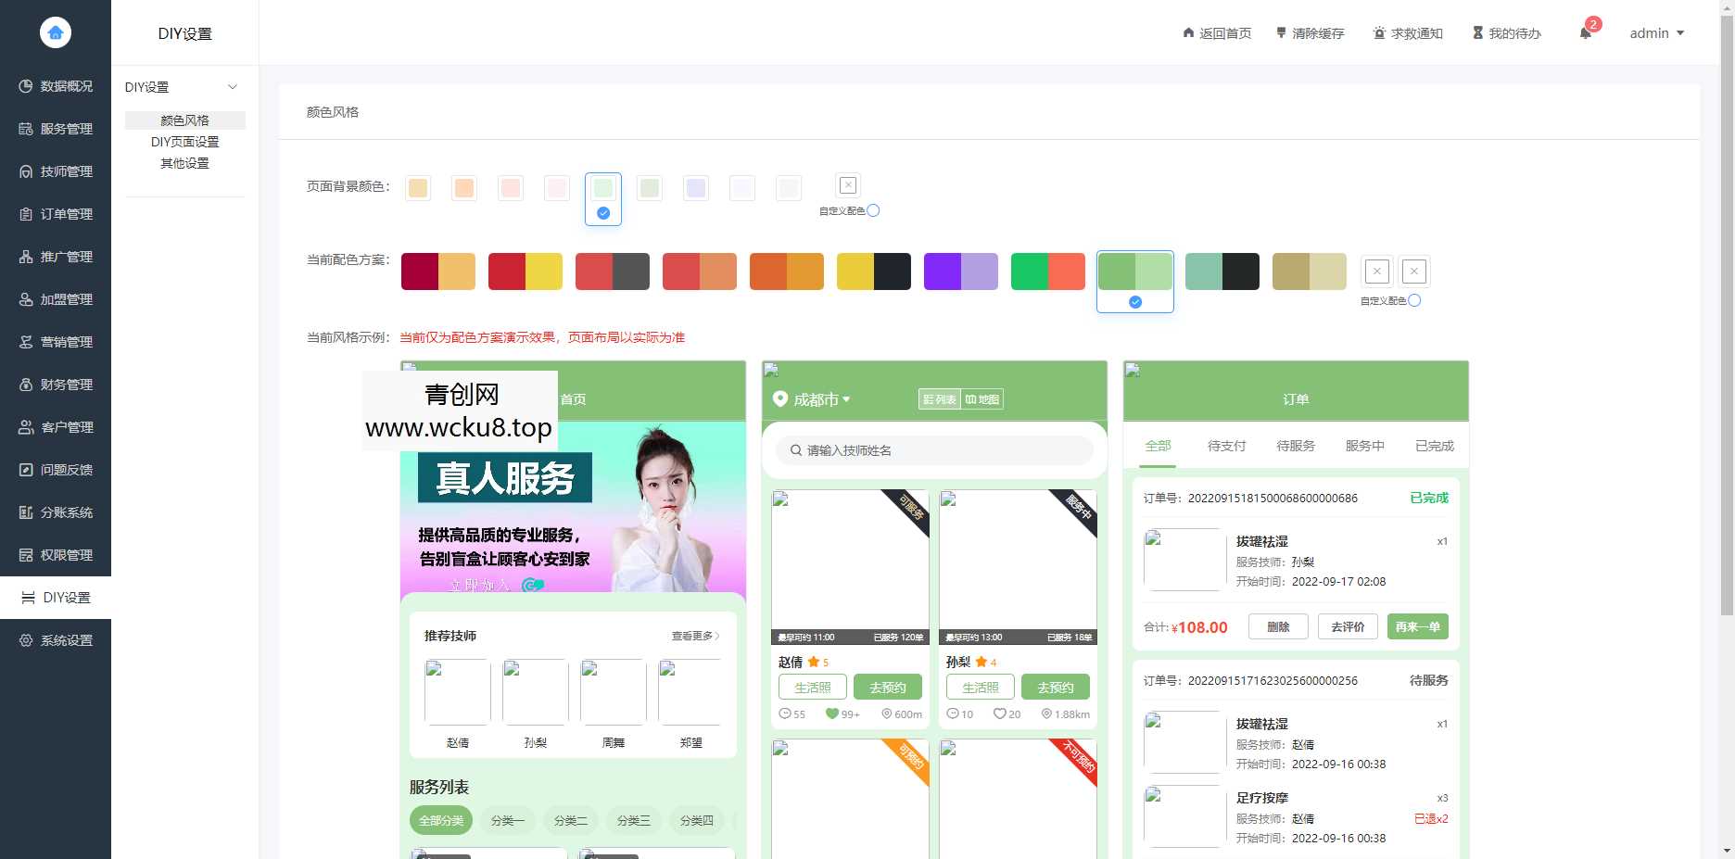Select the currently checked green background color

602,187
